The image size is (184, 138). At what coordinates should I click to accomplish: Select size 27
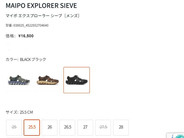click(x=85, y=127)
